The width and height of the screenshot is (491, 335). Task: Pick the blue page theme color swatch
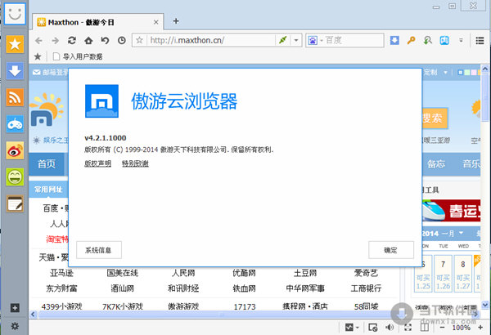coord(460,73)
